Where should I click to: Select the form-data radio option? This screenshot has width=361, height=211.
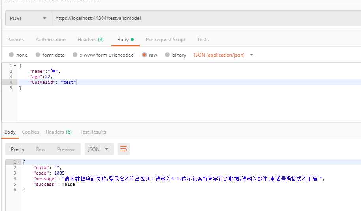tap(38, 55)
